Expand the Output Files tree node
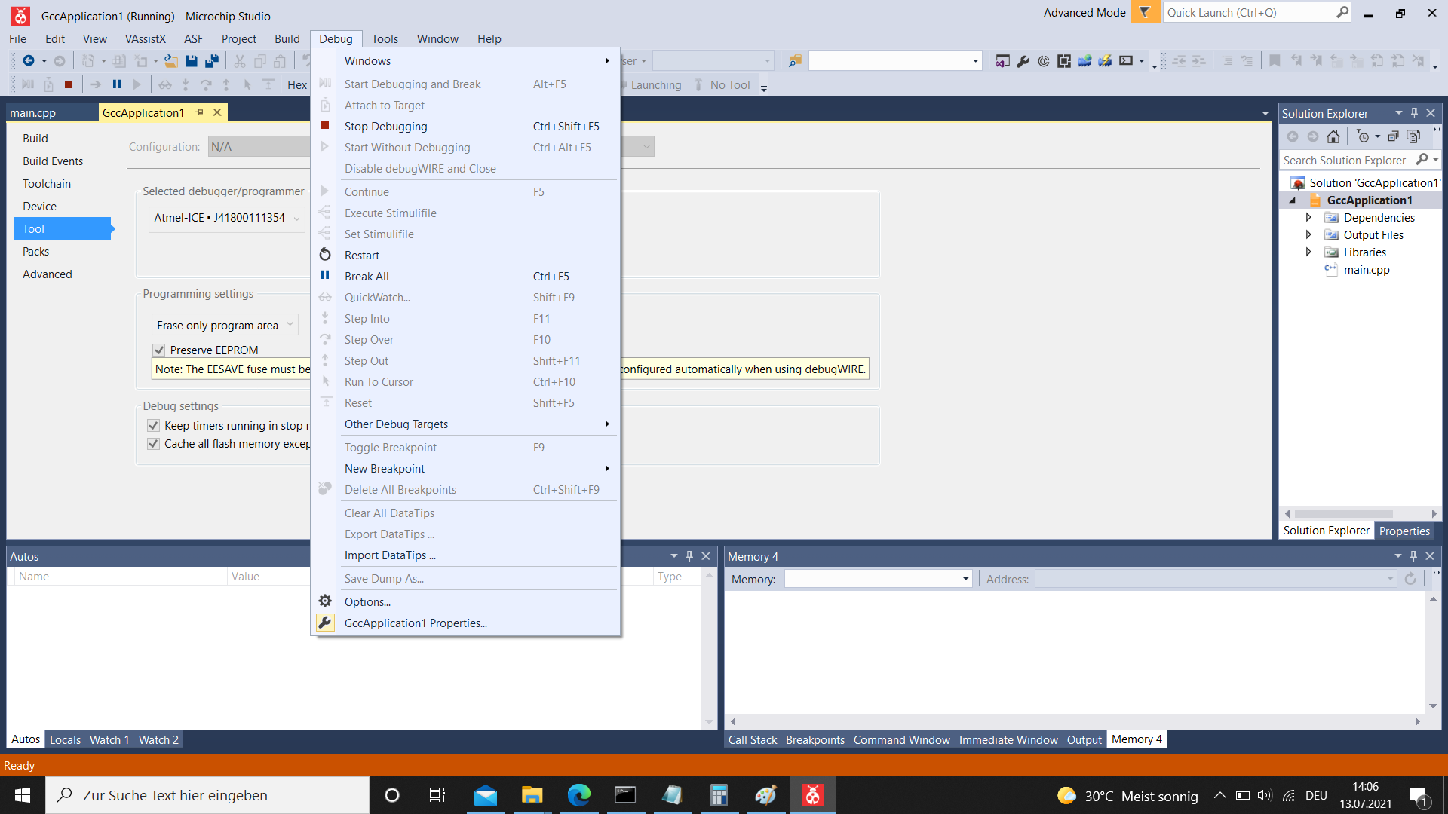 (x=1308, y=234)
